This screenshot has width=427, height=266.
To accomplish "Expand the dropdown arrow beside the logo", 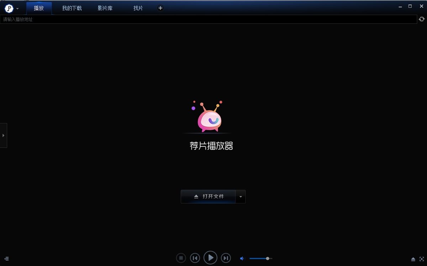I will [x=18, y=9].
